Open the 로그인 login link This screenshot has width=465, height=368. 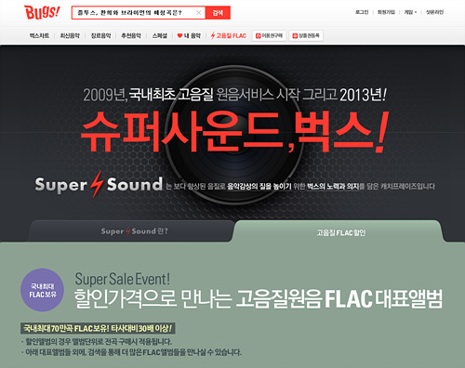pyautogui.click(x=362, y=12)
